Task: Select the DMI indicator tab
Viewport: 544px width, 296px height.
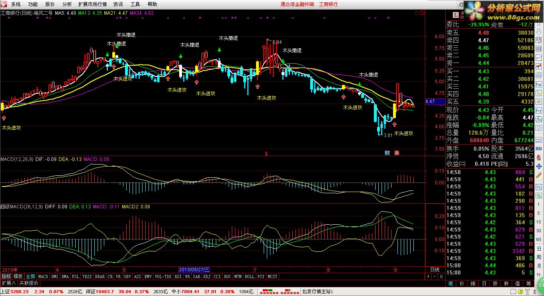Action: coord(55,276)
